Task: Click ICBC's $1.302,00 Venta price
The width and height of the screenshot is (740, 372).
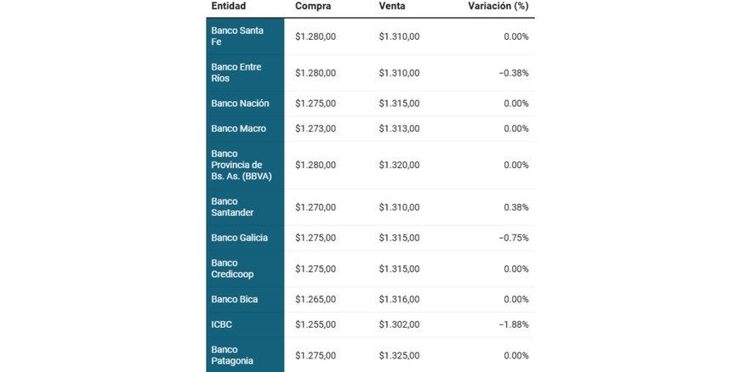Action: coord(399,324)
